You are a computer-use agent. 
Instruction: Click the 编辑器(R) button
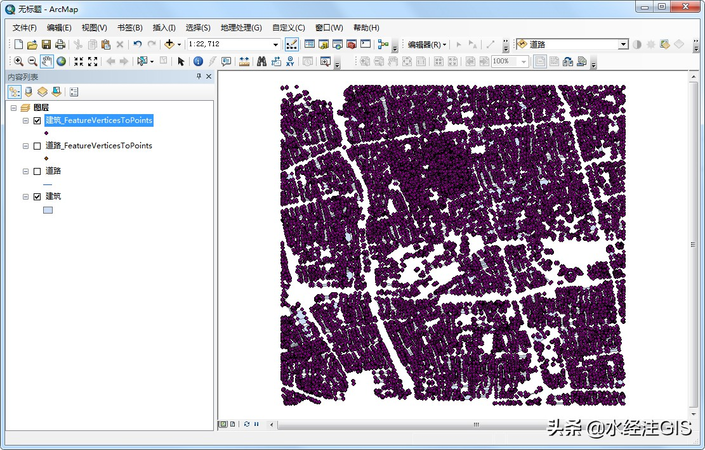(x=426, y=44)
